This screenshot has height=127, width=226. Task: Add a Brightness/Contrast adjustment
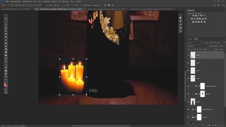(193, 16)
